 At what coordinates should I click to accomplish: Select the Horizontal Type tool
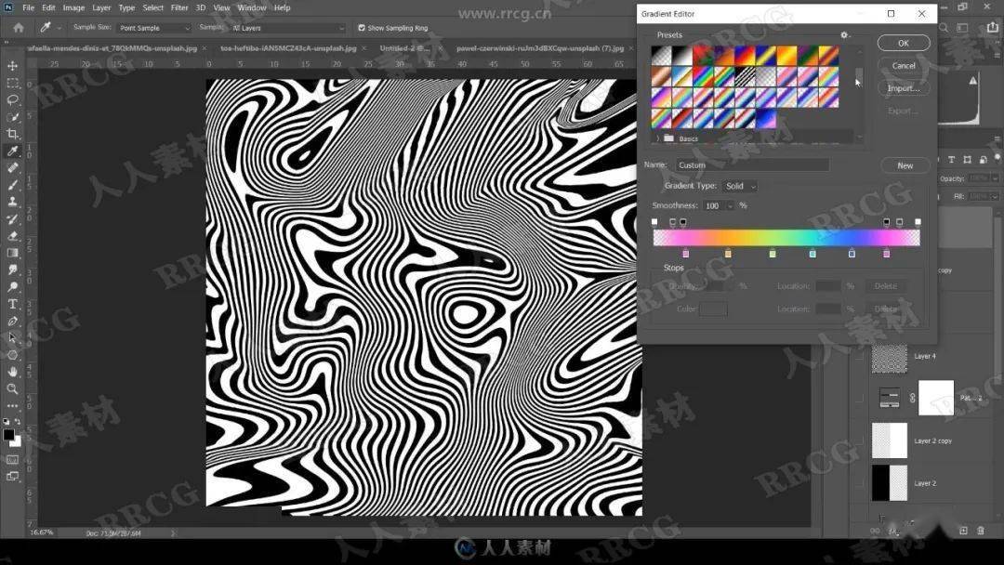click(12, 304)
